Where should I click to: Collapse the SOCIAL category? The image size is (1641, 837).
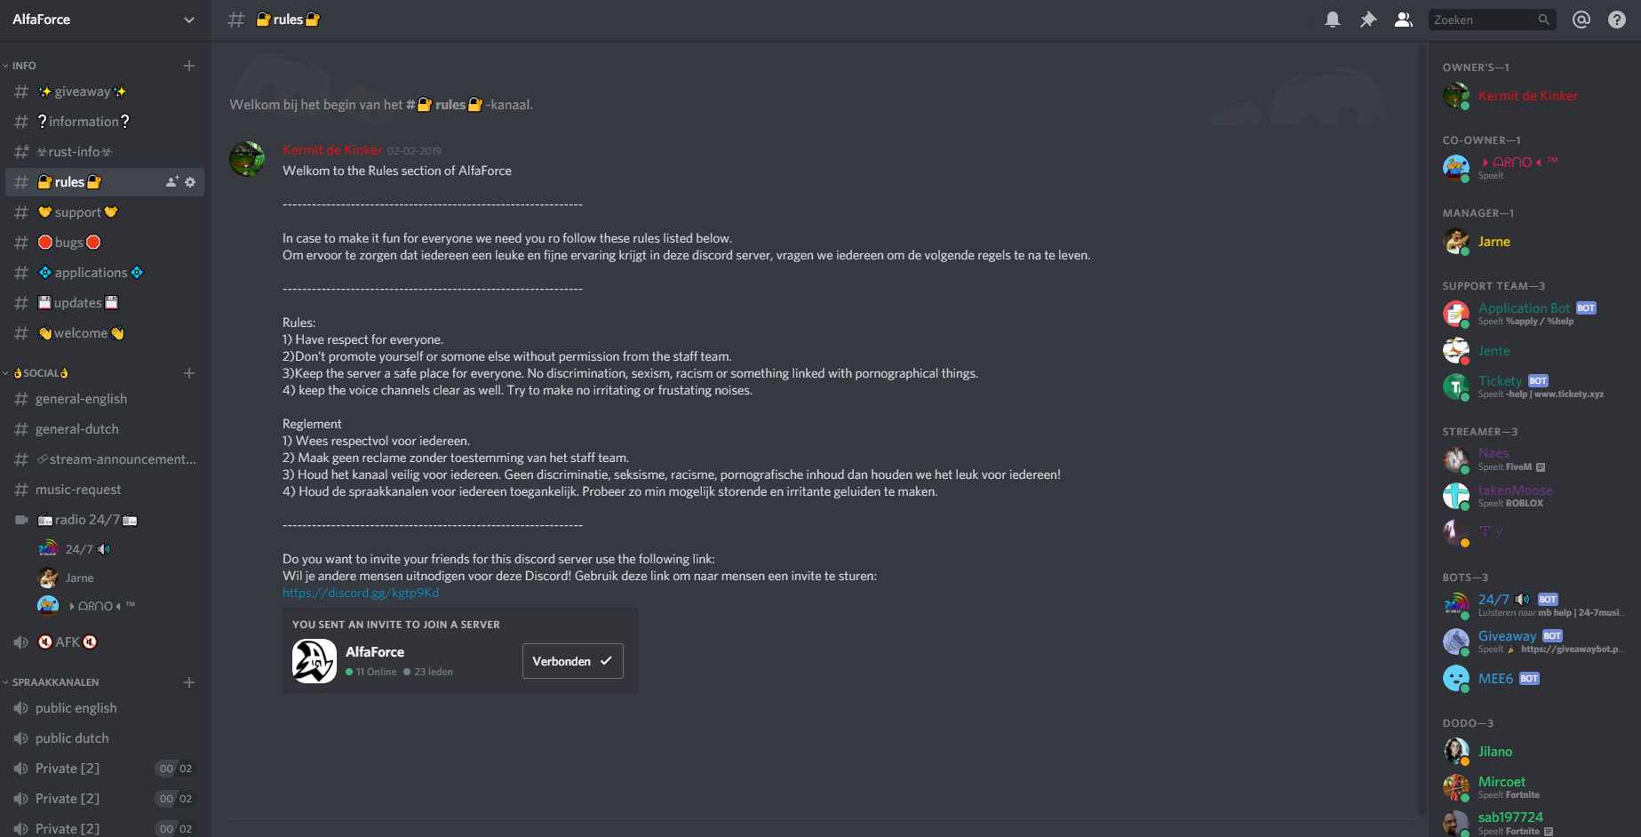point(40,373)
